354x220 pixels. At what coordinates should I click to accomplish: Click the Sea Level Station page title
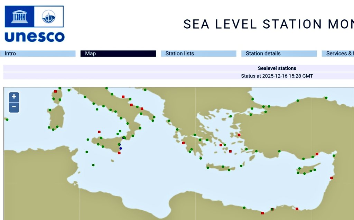pos(268,24)
